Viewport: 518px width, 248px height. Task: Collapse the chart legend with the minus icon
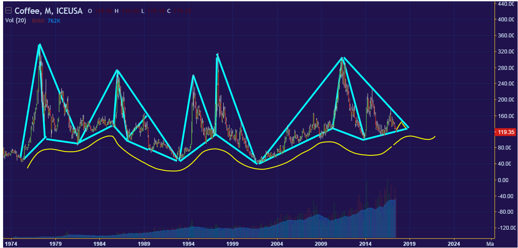[8, 11]
